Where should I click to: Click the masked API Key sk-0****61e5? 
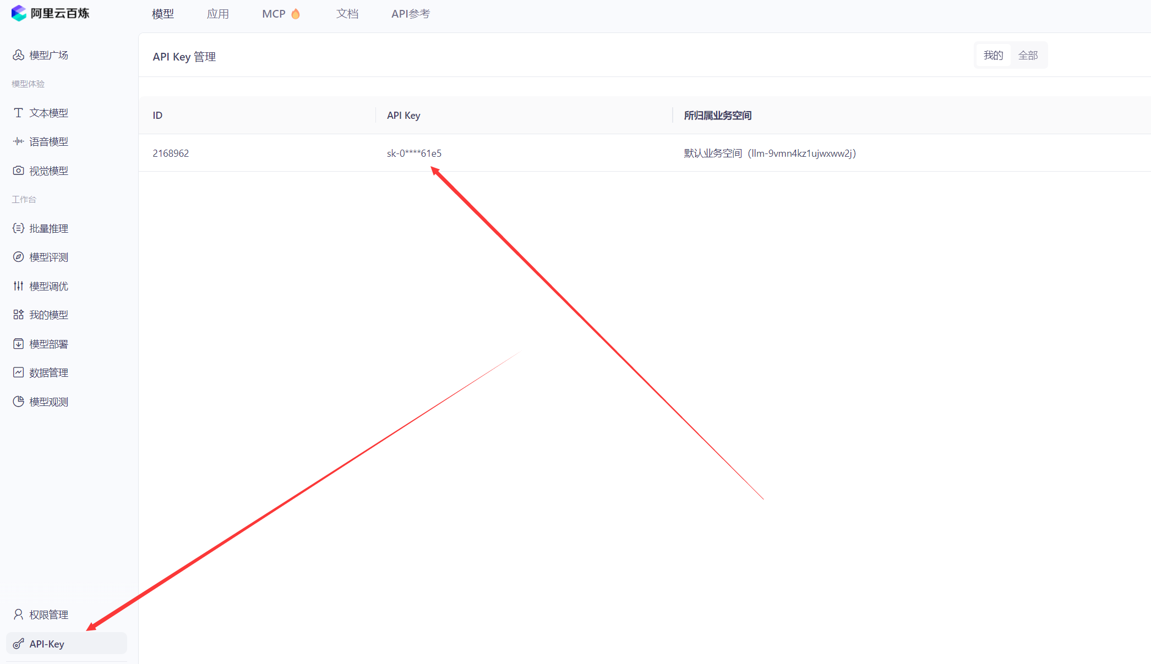[x=413, y=153]
